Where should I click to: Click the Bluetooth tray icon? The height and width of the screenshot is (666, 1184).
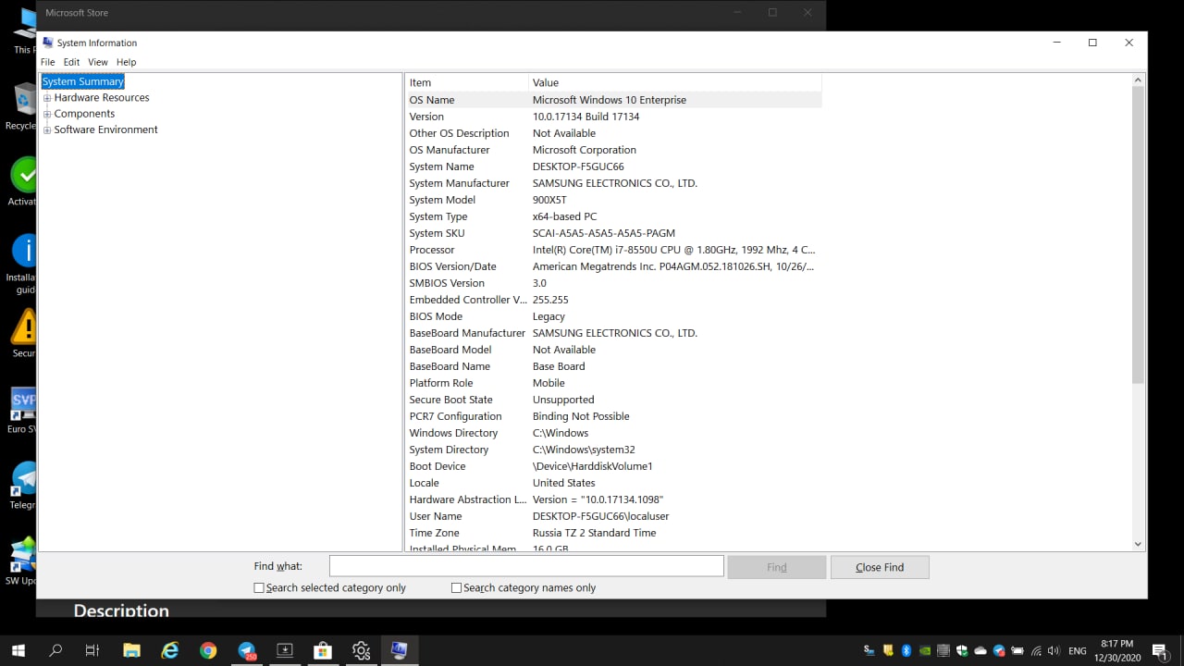point(906,650)
